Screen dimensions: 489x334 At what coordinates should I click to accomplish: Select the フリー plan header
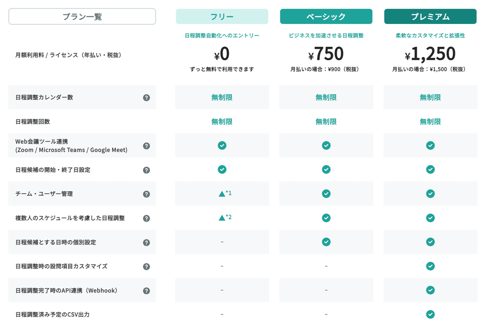222,16
